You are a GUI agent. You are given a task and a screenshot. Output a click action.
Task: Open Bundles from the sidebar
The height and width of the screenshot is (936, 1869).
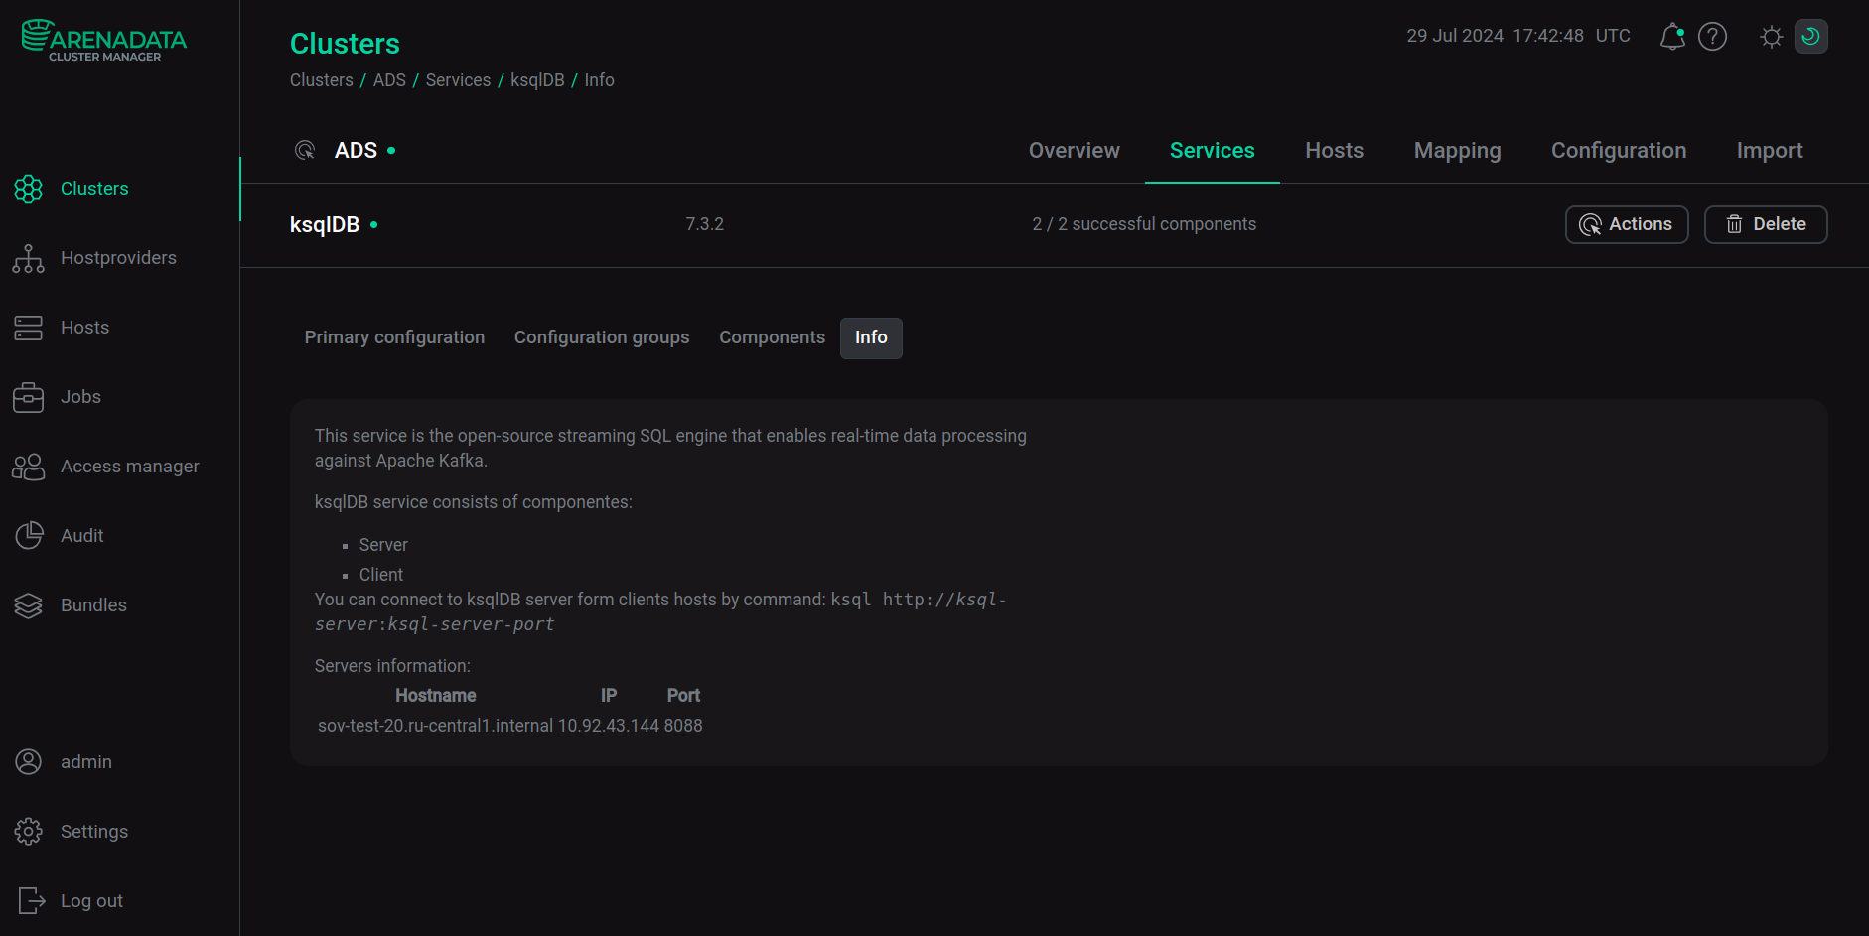pos(93,605)
